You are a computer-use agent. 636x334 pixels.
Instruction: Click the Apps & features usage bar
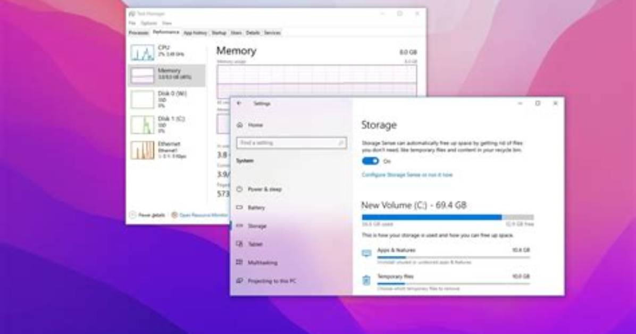click(x=454, y=257)
